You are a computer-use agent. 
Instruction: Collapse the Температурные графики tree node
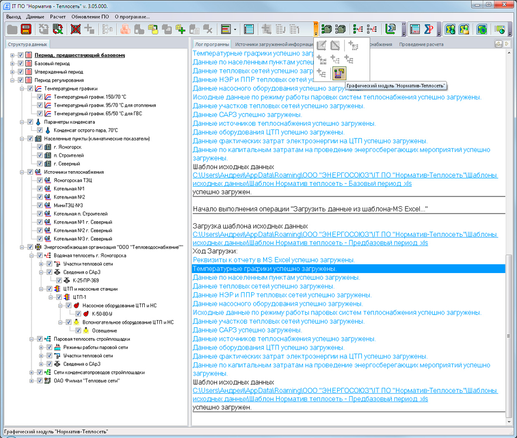click(x=22, y=88)
